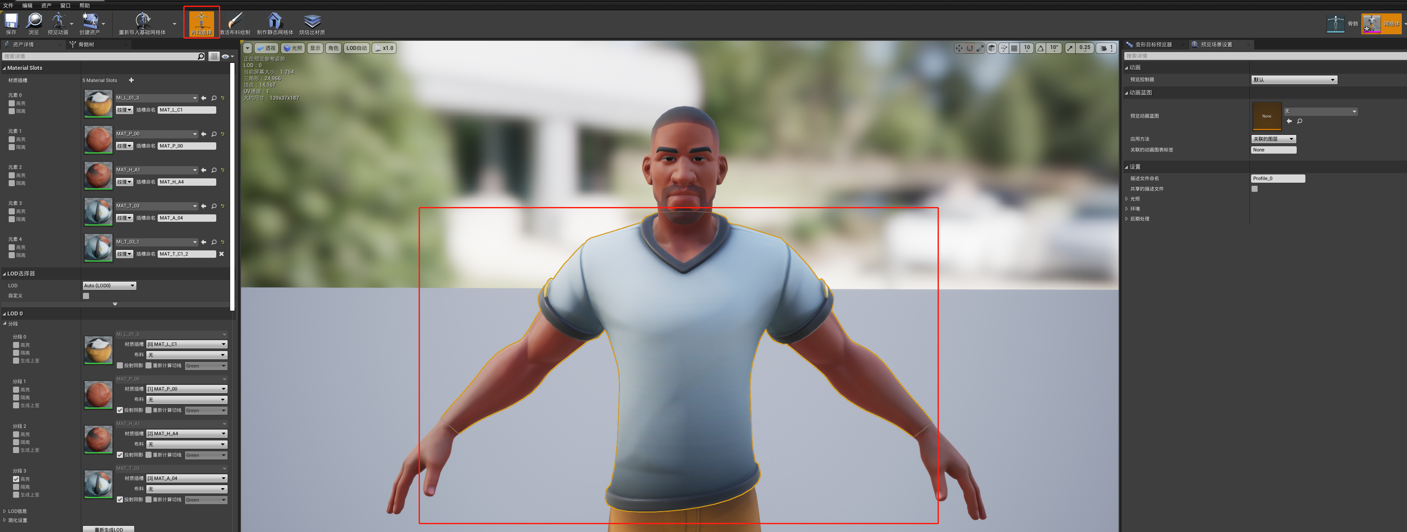The image size is (1407, 532).
Task: Click the 光照 viewport lighting button
Action: (293, 48)
